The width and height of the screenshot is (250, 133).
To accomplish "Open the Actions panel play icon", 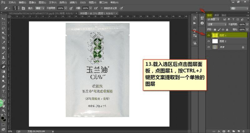I will (x=195, y=23).
